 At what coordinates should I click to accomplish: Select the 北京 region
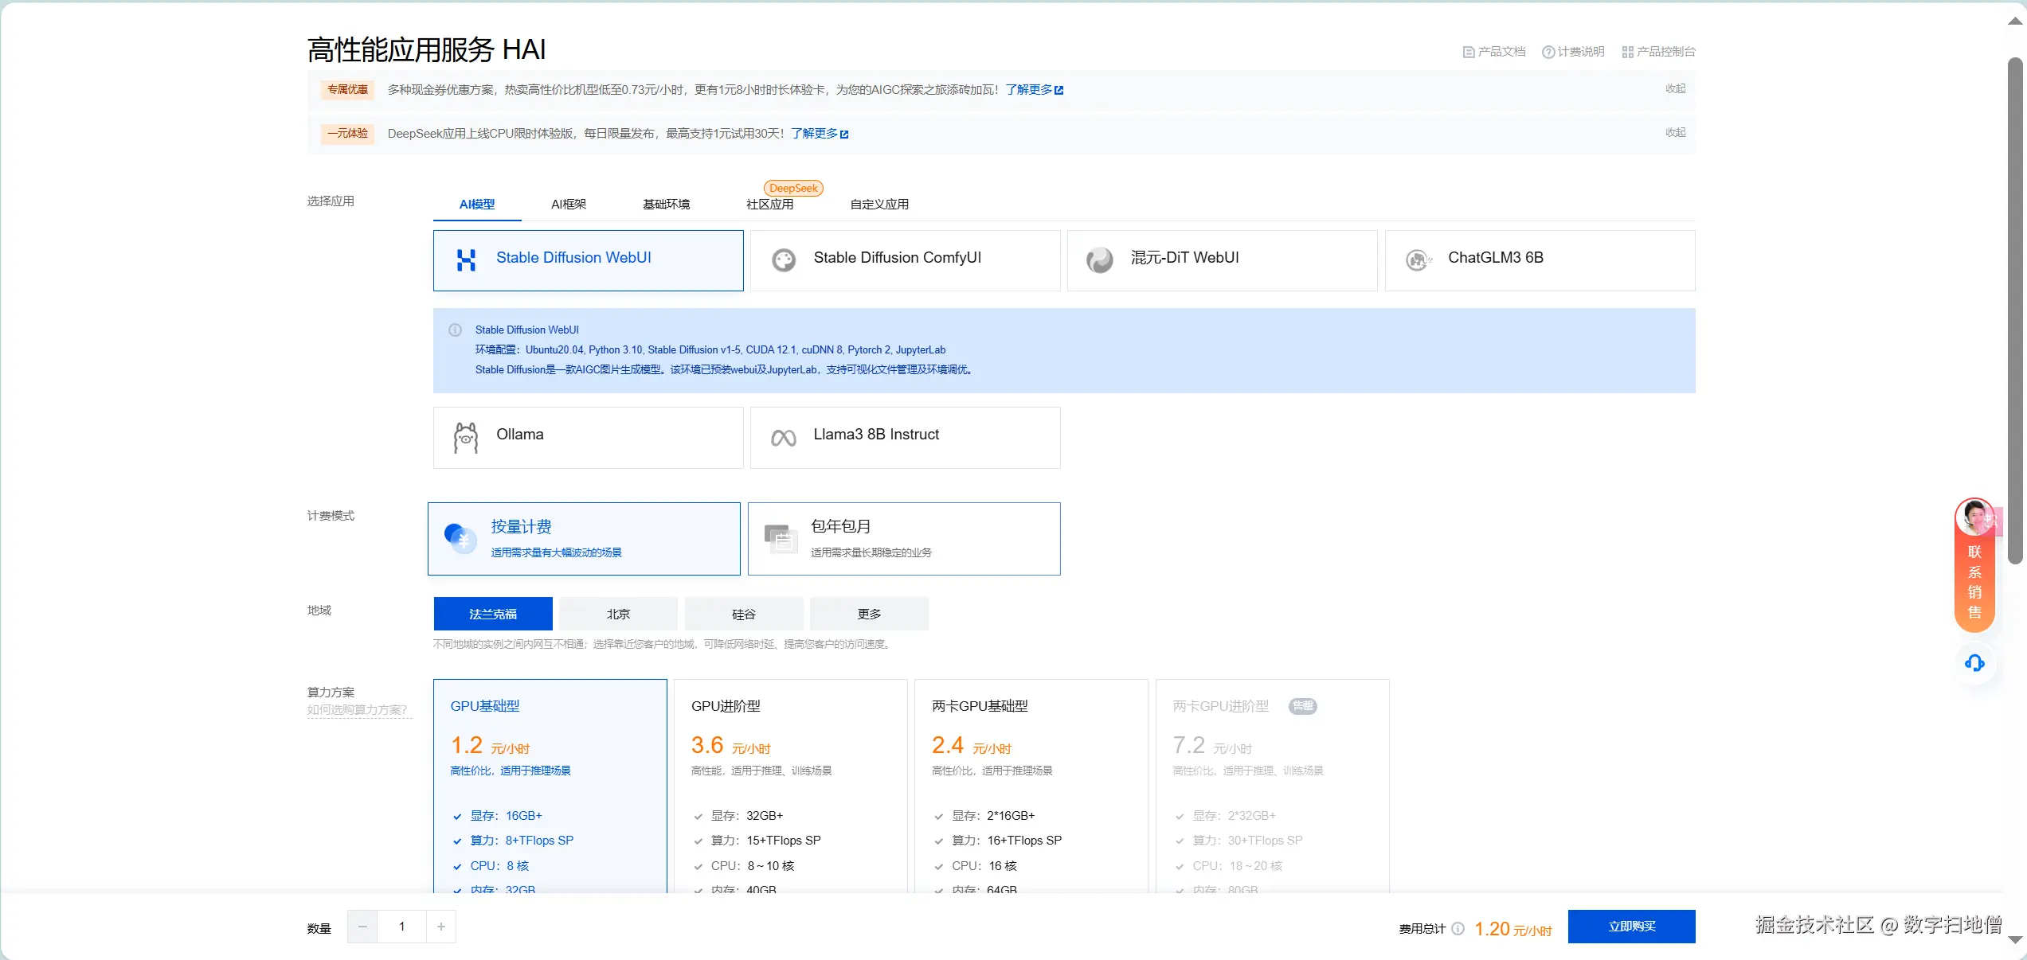pos(618,614)
